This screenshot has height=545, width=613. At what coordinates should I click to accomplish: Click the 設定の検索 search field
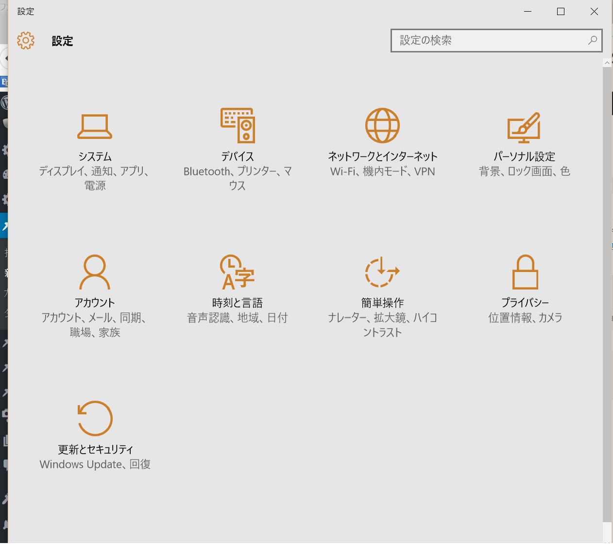click(x=496, y=40)
